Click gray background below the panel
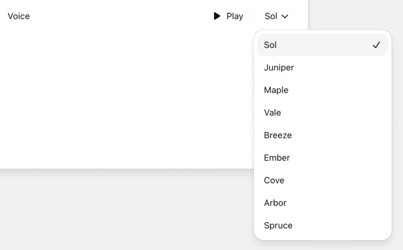403x250 pixels. coord(123,210)
